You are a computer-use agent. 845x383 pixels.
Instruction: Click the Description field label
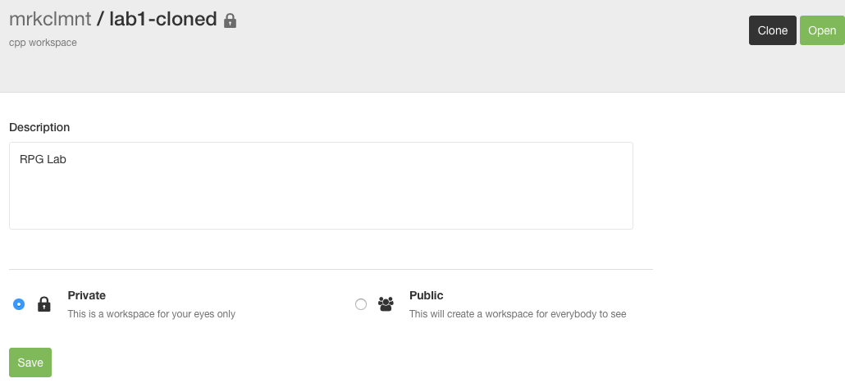(39, 127)
